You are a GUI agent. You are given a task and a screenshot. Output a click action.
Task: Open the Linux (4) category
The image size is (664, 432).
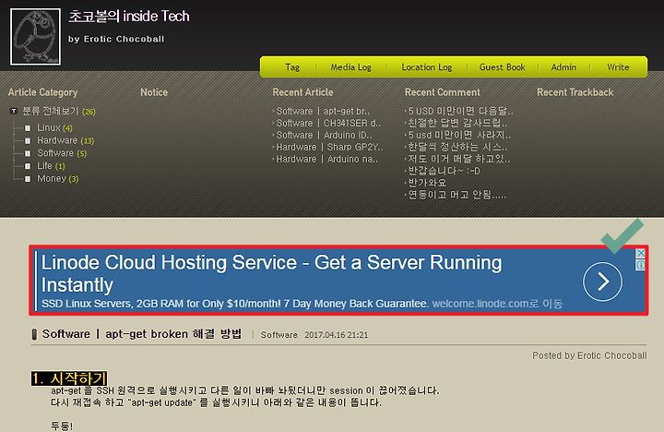point(54,127)
